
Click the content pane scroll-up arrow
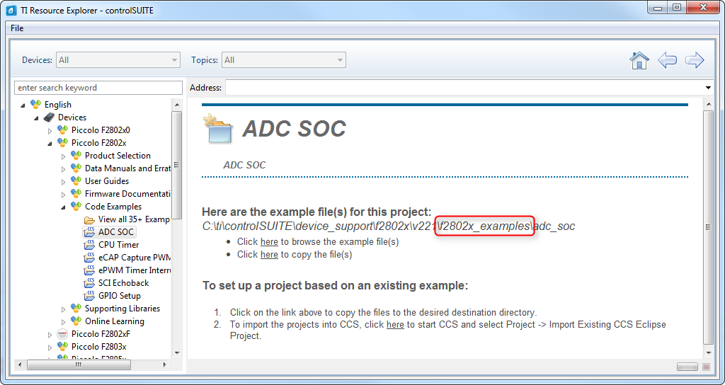(x=708, y=105)
